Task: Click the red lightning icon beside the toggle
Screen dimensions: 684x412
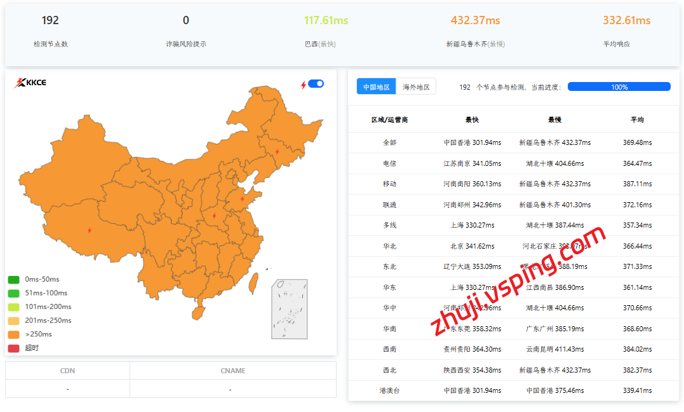Action: click(x=304, y=85)
